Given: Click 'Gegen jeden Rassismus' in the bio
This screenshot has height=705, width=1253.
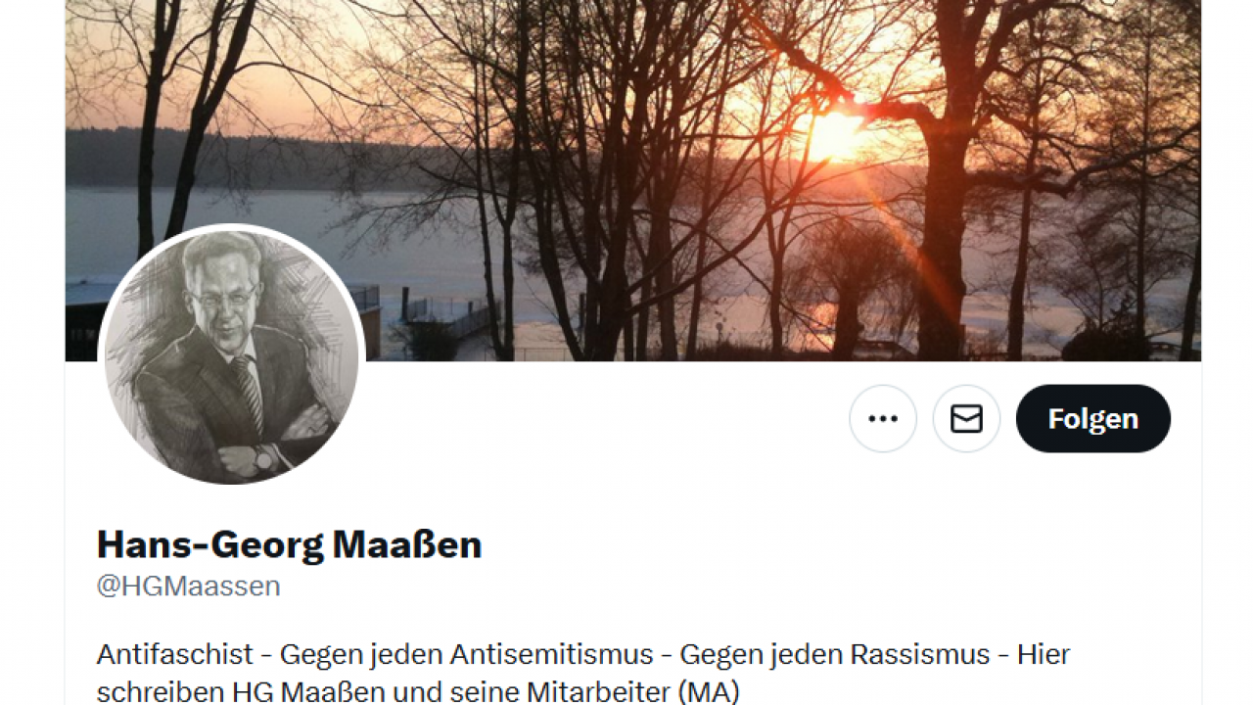Looking at the screenshot, I should pyautogui.click(x=835, y=653).
